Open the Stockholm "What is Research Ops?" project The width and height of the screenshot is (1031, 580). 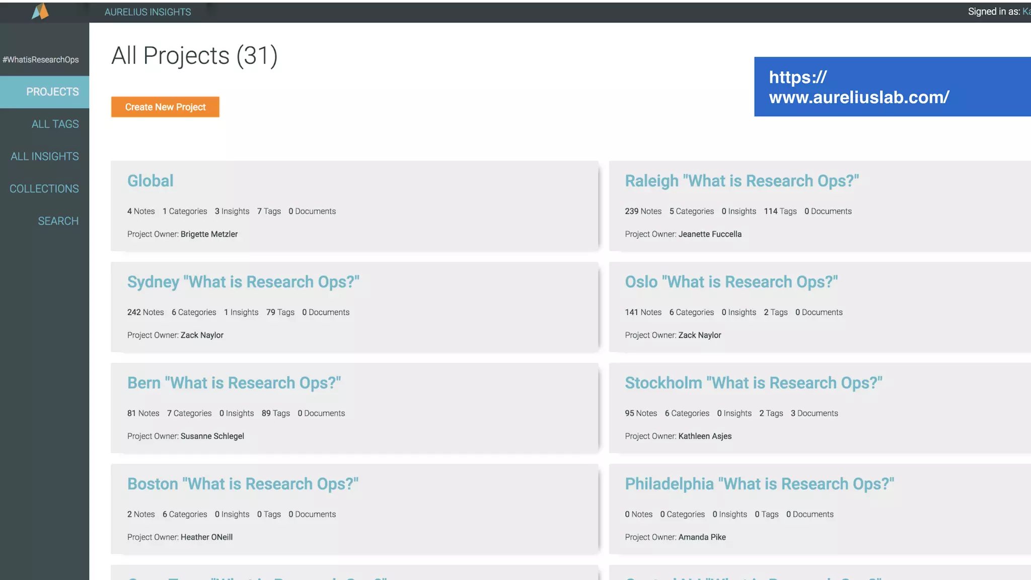pyautogui.click(x=753, y=383)
